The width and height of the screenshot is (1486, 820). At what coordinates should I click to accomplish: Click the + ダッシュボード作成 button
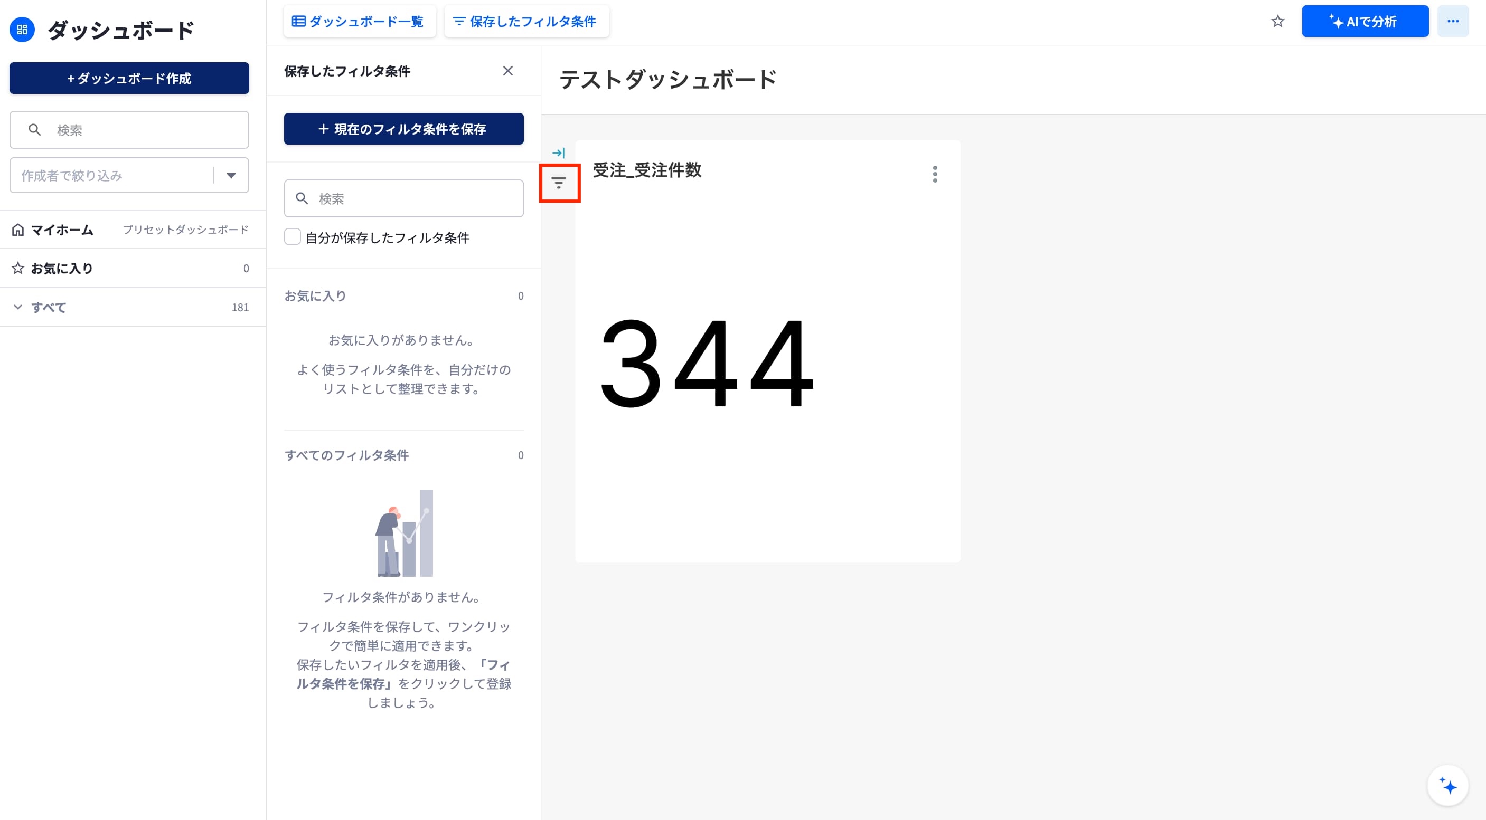(129, 79)
